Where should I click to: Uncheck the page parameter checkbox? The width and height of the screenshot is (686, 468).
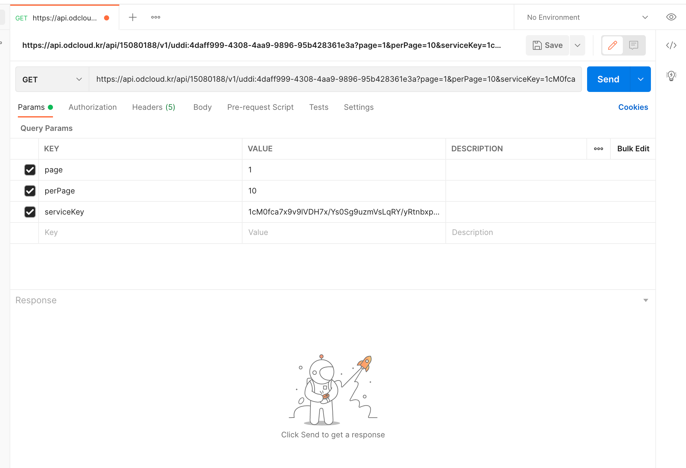(x=30, y=170)
